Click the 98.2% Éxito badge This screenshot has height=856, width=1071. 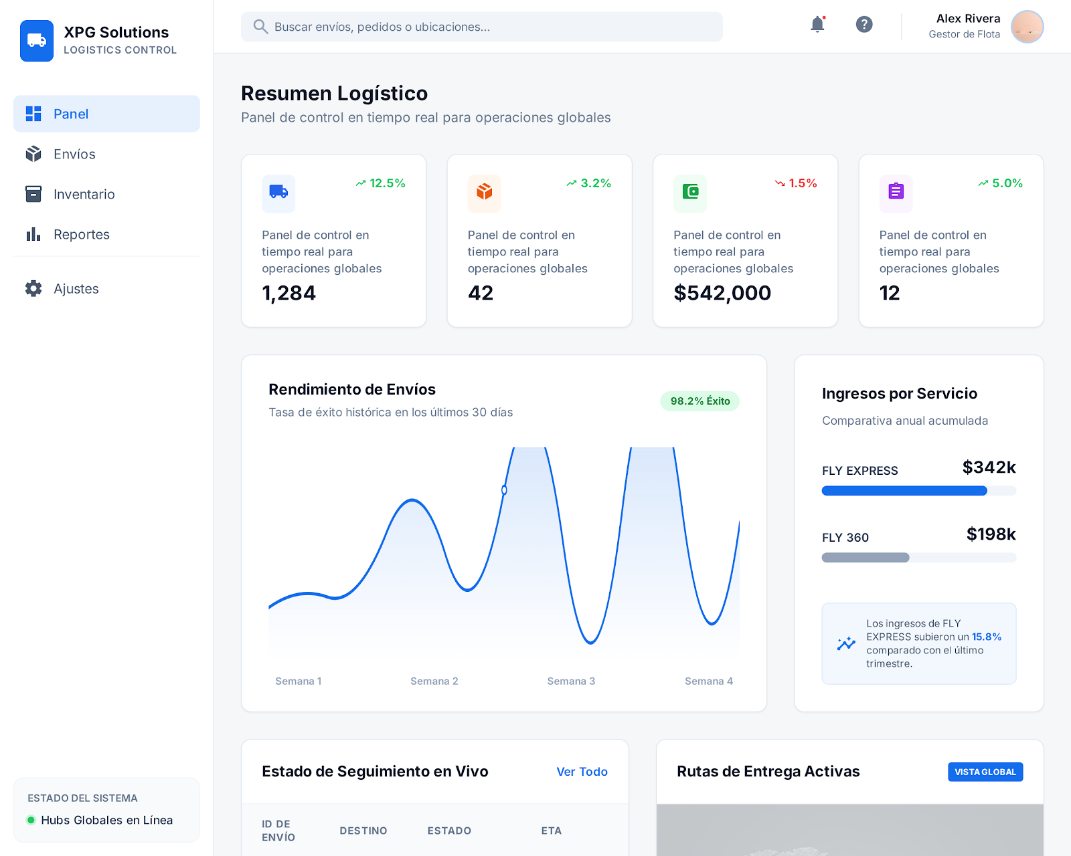pos(699,401)
